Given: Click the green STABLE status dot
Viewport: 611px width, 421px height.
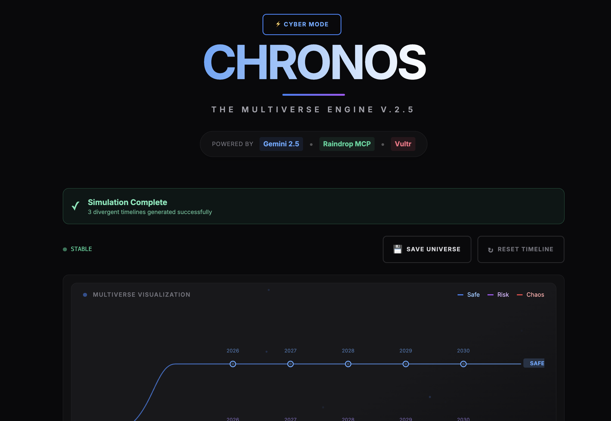Looking at the screenshot, I should click(x=65, y=249).
